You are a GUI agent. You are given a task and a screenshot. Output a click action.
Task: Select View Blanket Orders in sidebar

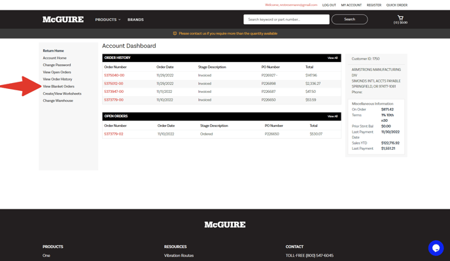59,86
